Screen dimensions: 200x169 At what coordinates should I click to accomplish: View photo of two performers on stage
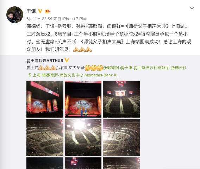(83, 99)
